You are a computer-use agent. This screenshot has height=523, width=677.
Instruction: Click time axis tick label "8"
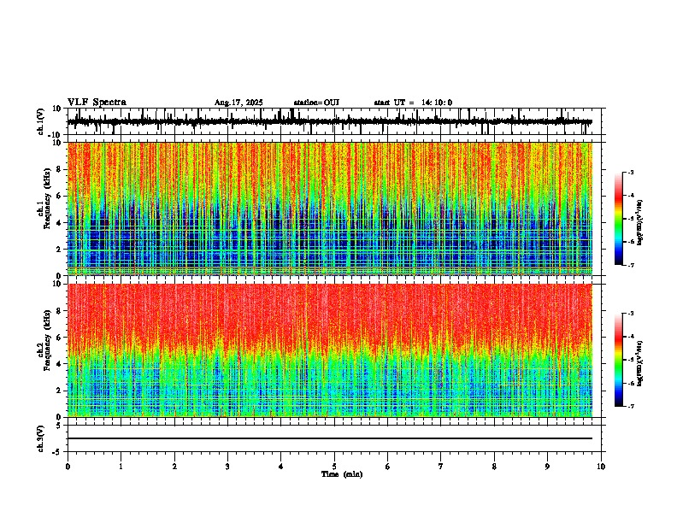click(494, 467)
